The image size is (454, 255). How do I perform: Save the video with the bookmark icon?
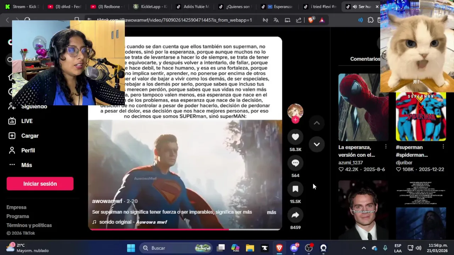click(295, 189)
